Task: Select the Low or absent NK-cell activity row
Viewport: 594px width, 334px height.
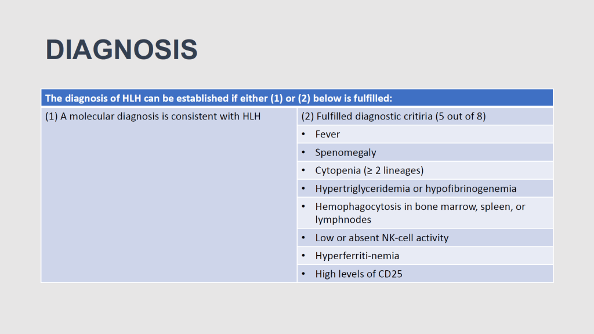Action: coord(382,238)
